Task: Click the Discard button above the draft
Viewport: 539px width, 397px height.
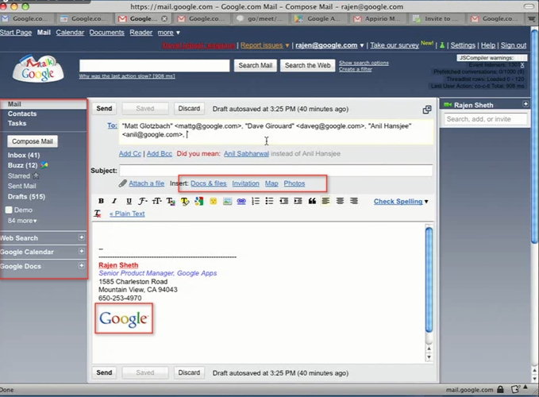Action: (x=189, y=108)
